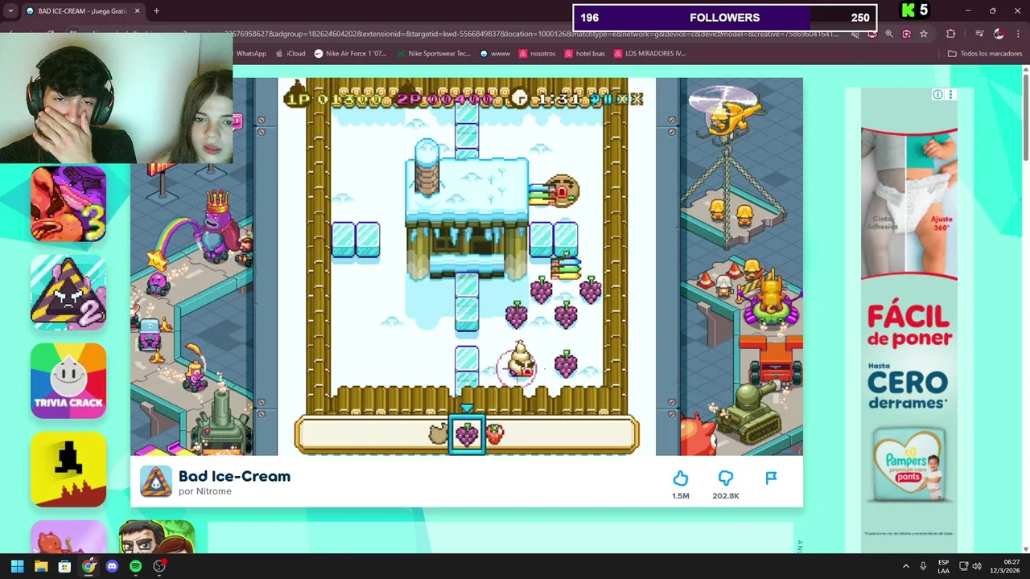Viewport: 1030px width, 579px height.
Task: Open the zoom magnifier icon in address bar
Action: pyautogui.click(x=889, y=34)
